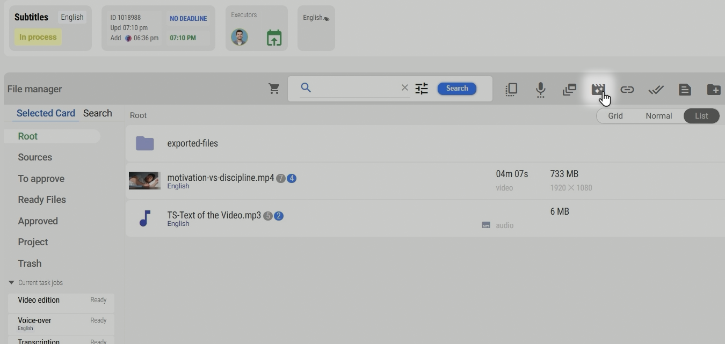725x344 pixels.
Task: Click the link chain icon
Action: tap(627, 90)
